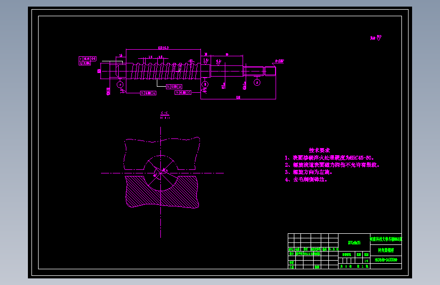440x285 pixels.
Task: Click note 1 about HRC45-50 hardness
Action: click(329, 158)
